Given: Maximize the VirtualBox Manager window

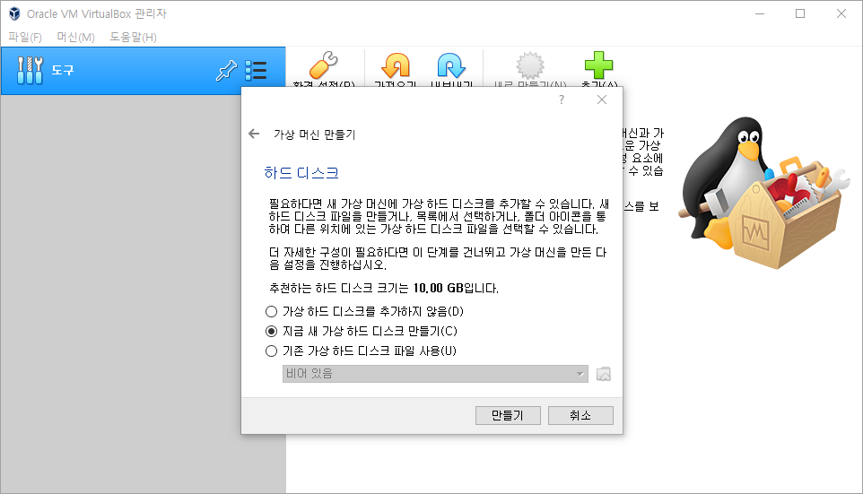Looking at the screenshot, I should pyautogui.click(x=800, y=13).
